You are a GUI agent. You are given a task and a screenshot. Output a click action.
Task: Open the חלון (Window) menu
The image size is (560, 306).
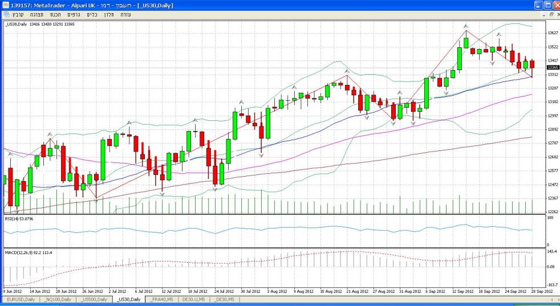click(x=108, y=14)
